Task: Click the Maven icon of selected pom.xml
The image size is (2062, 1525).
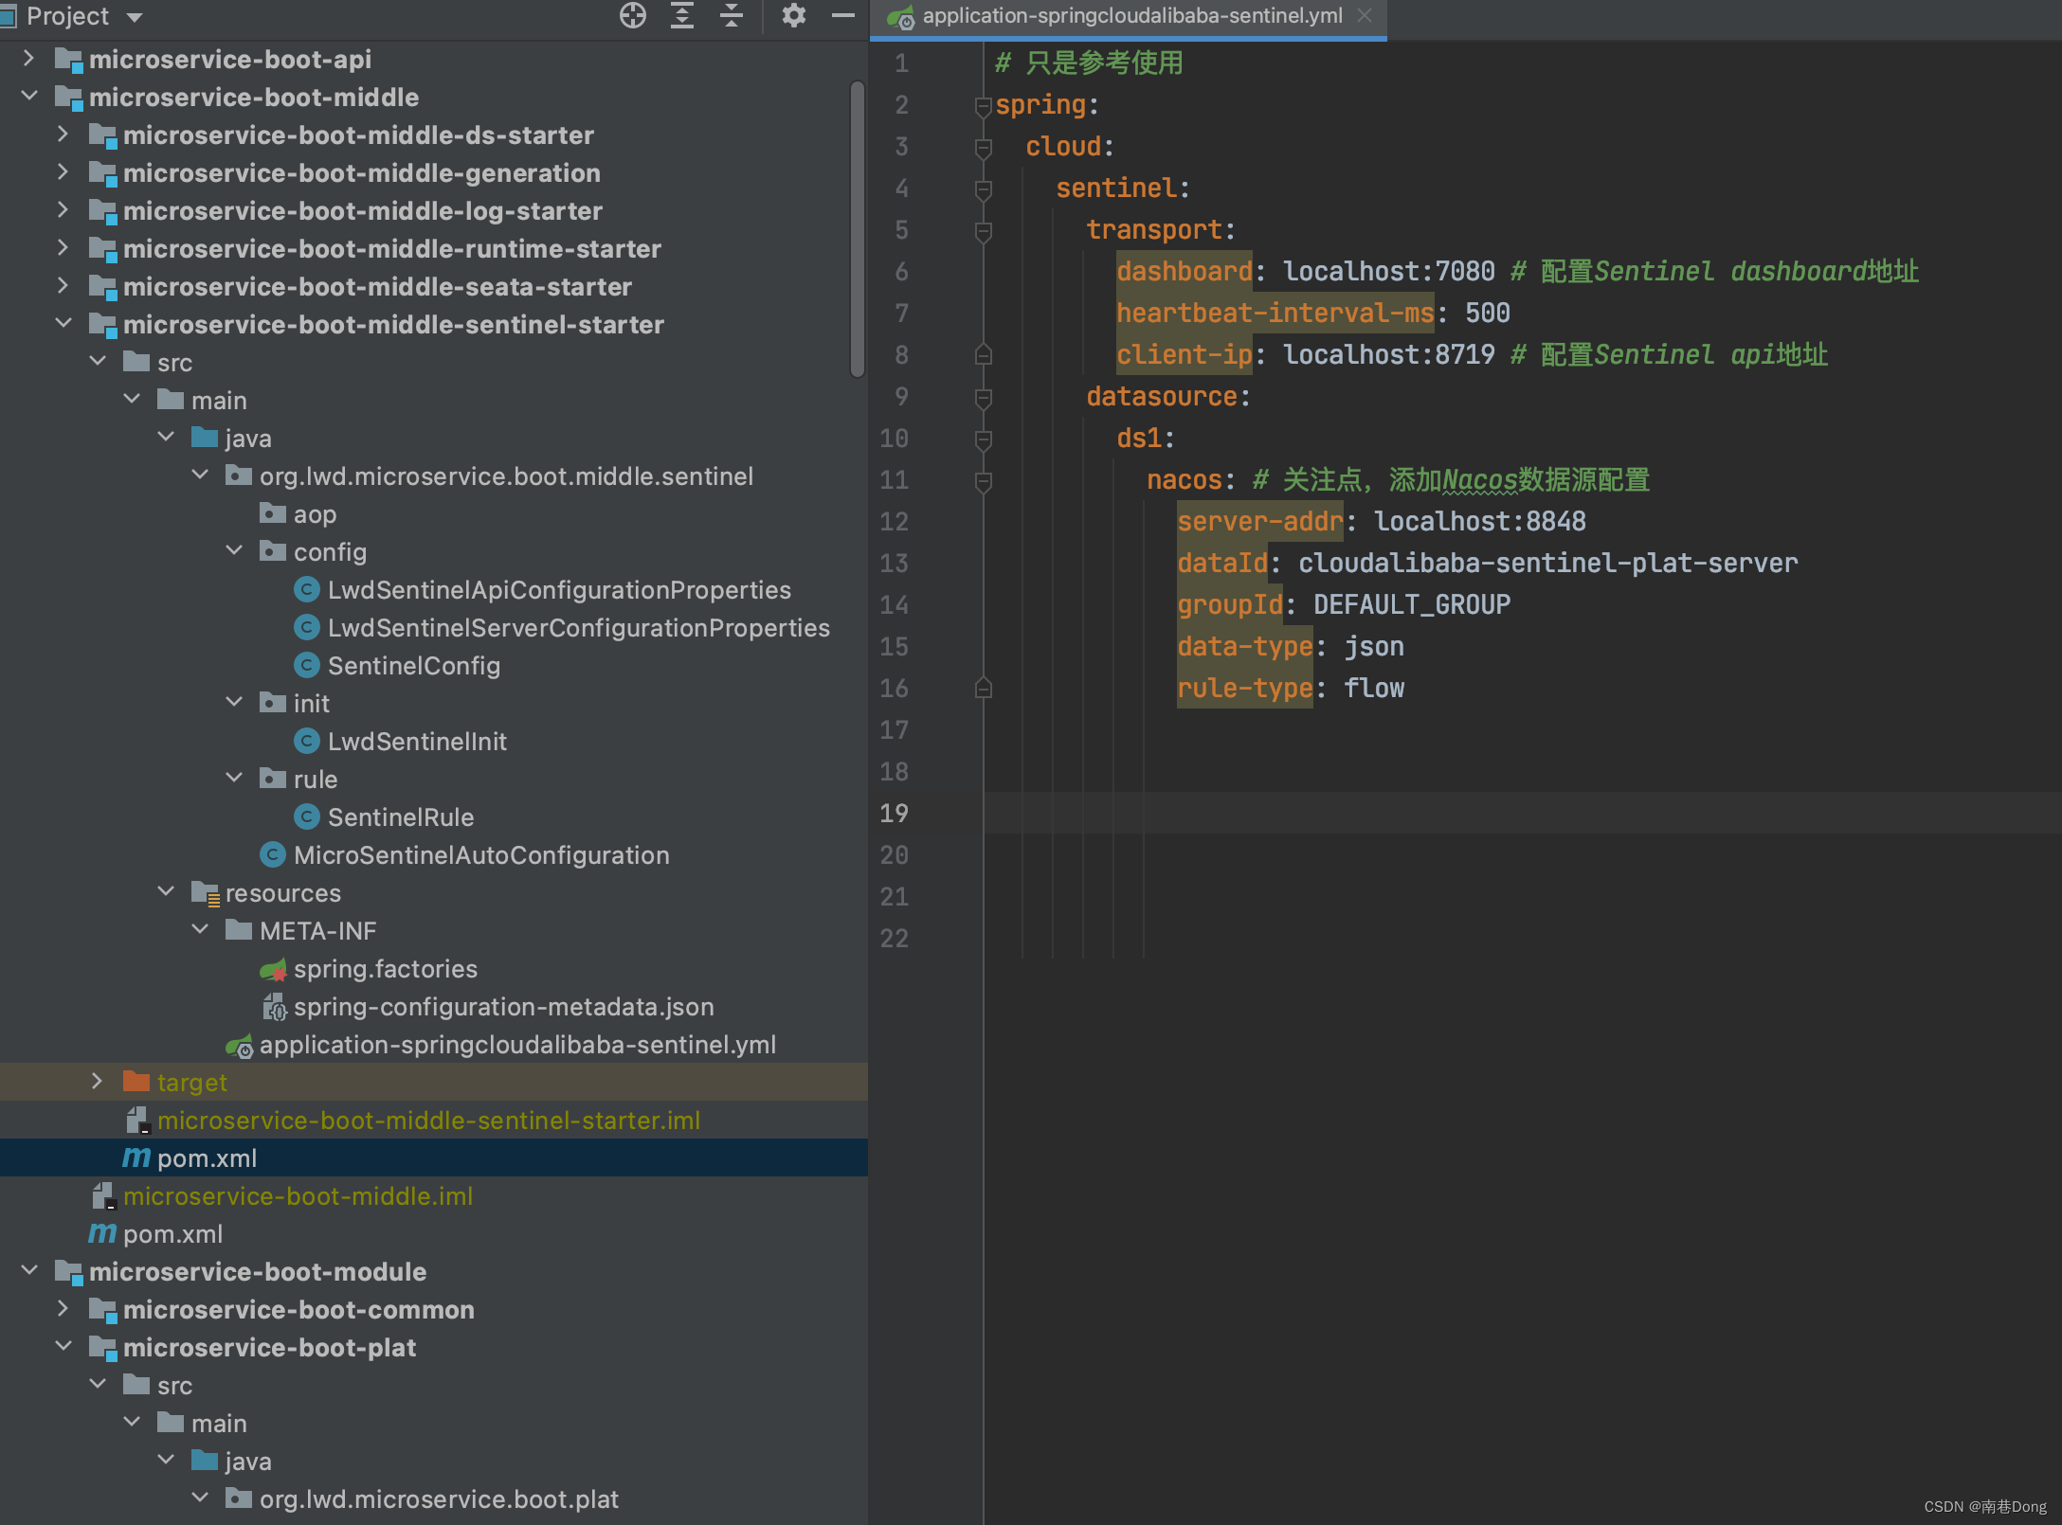Action: [136, 1157]
